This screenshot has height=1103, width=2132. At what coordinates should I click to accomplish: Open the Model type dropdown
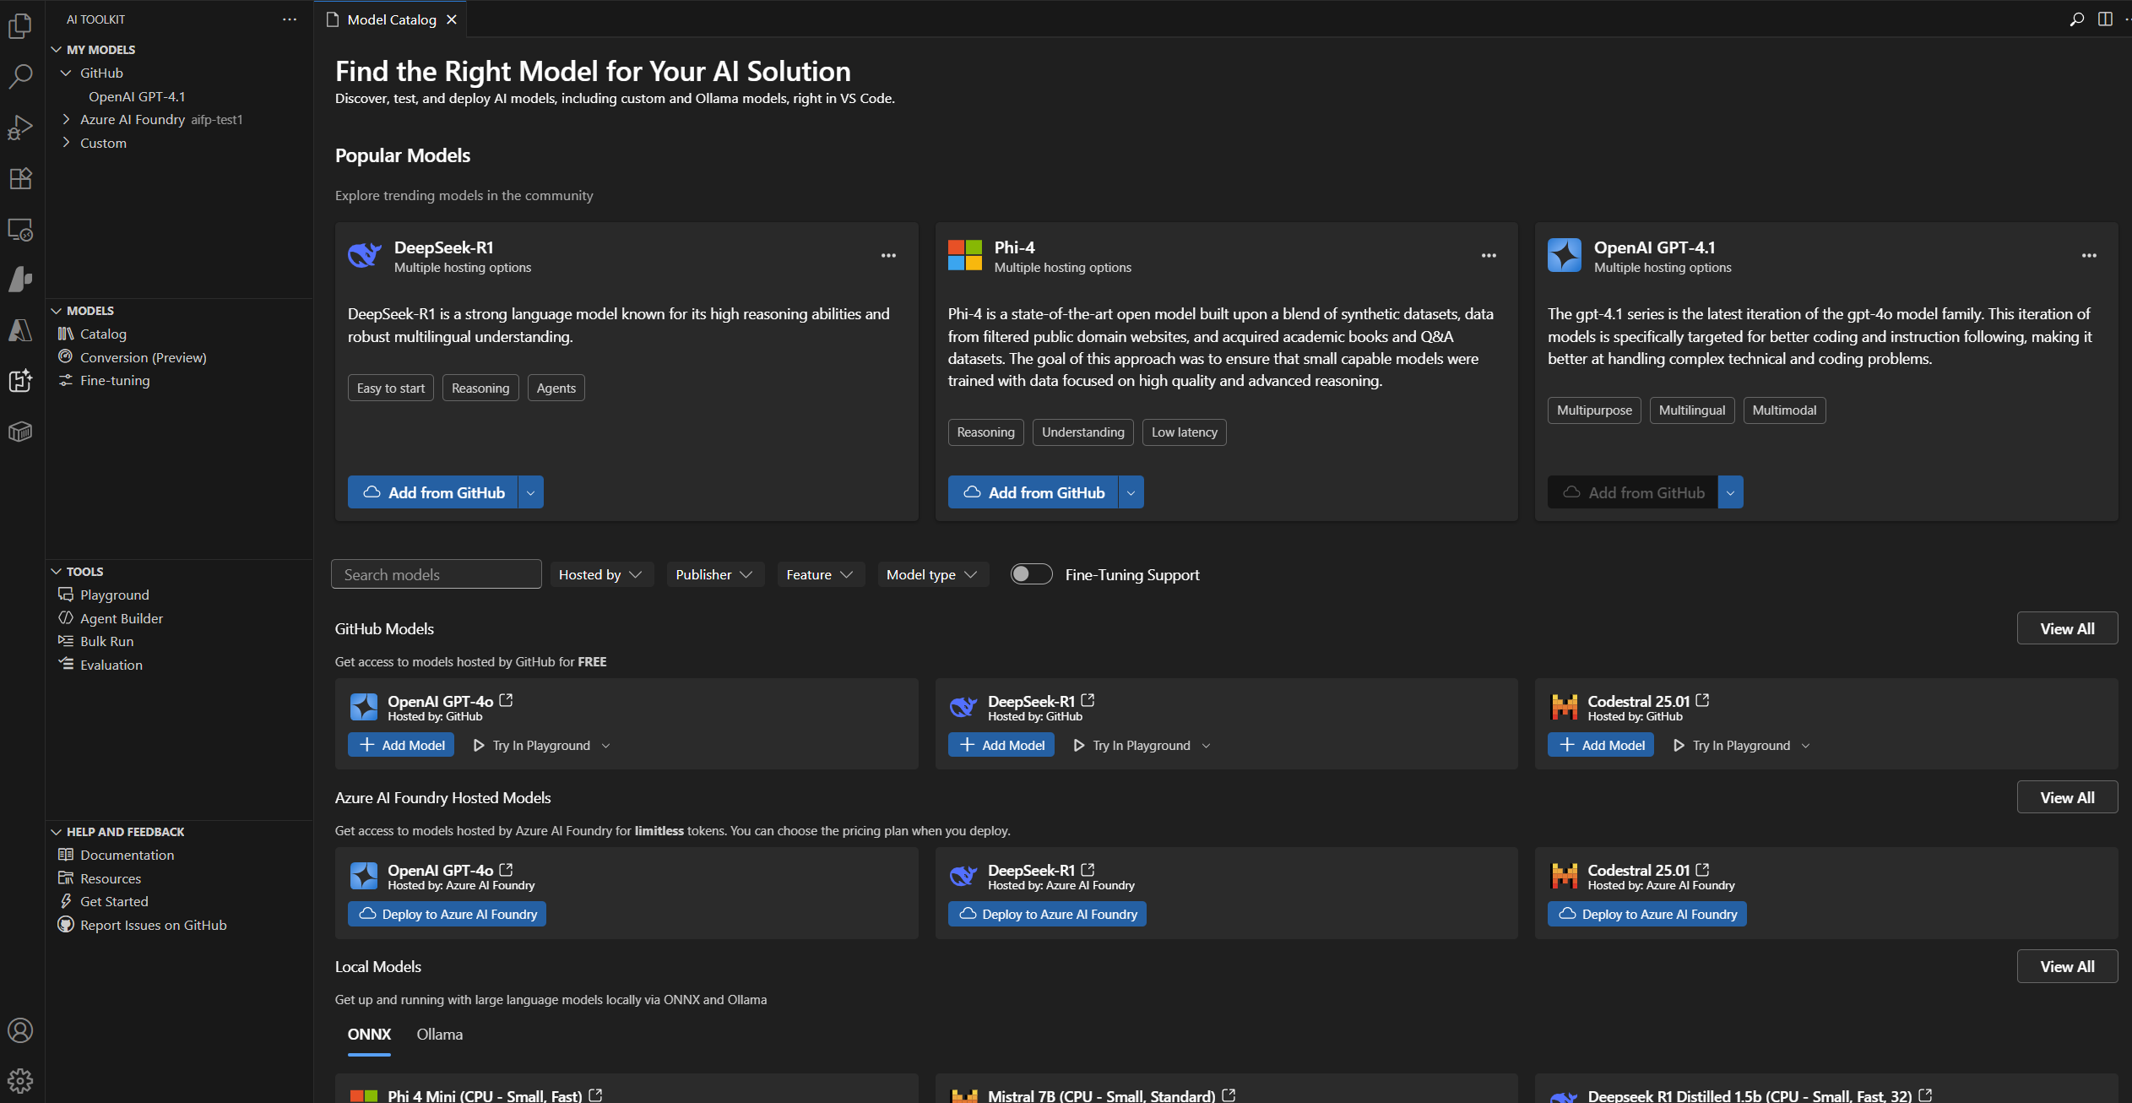click(x=932, y=573)
